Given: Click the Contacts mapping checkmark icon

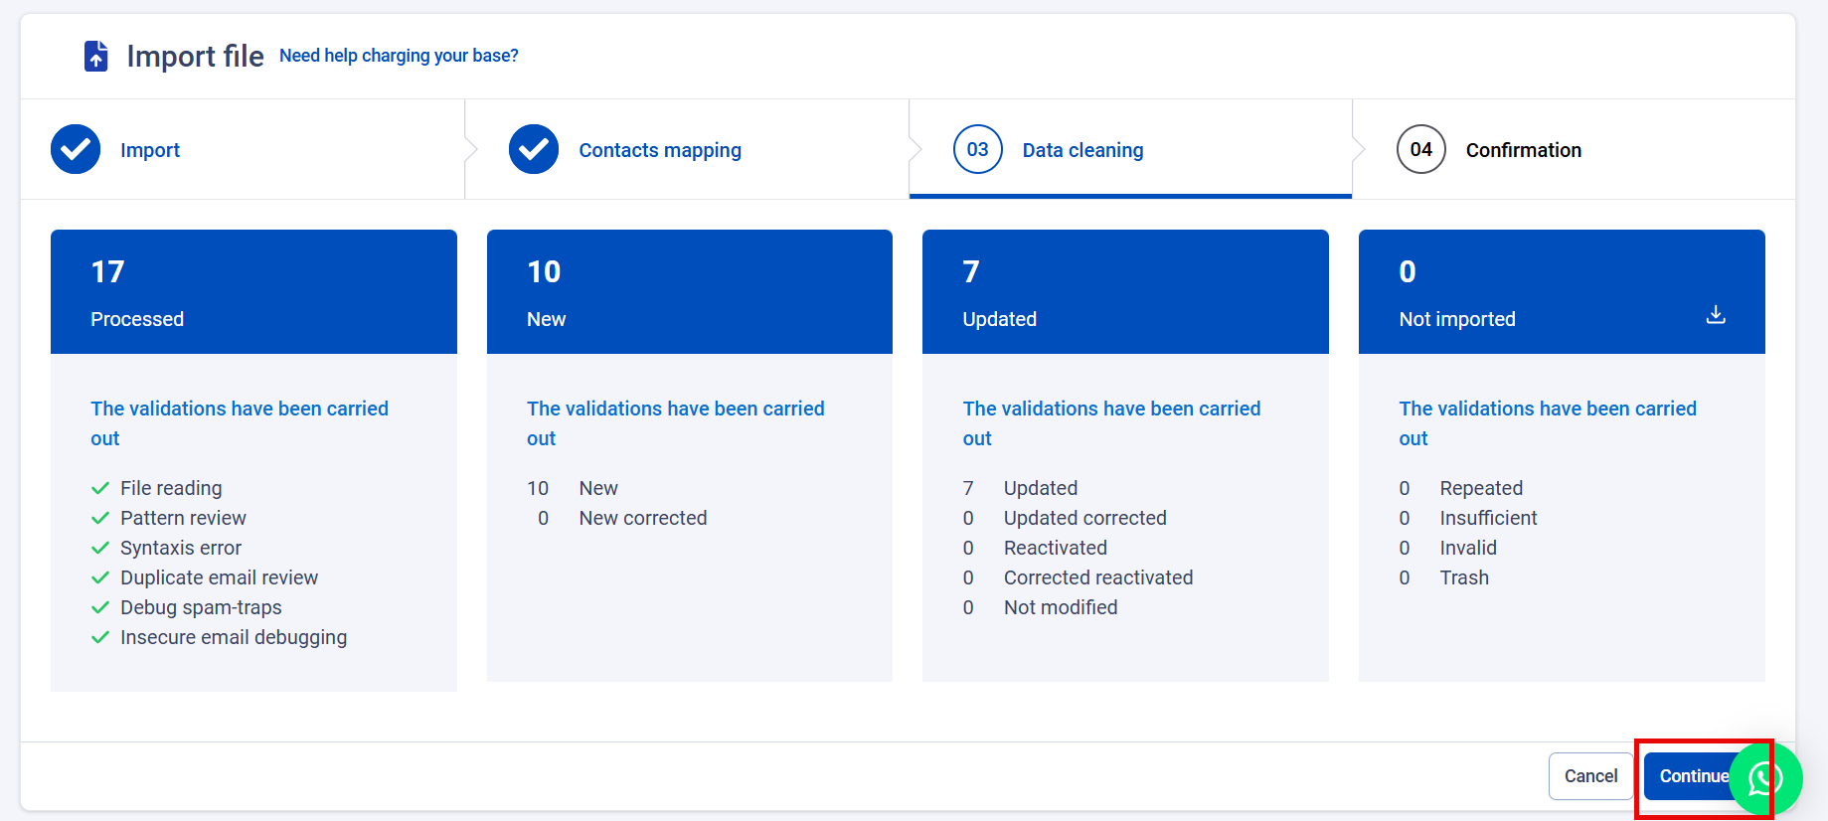Looking at the screenshot, I should [x=534, y=149].
